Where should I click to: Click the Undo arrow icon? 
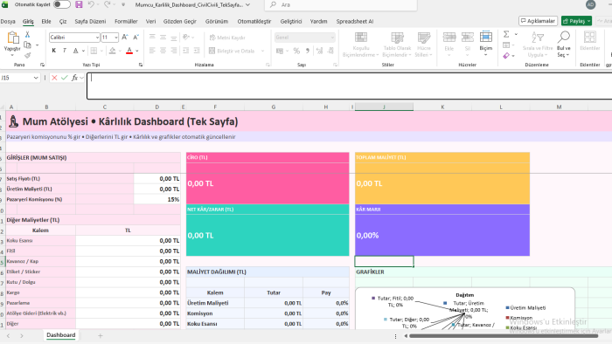(91, 4)
